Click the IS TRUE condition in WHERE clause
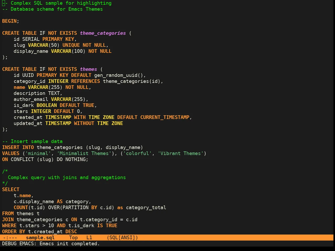The image size is (335, 251). pos(107,226)
